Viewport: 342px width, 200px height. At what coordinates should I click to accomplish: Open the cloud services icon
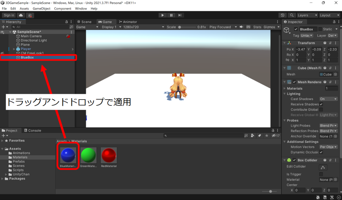[x=21, y=15]
